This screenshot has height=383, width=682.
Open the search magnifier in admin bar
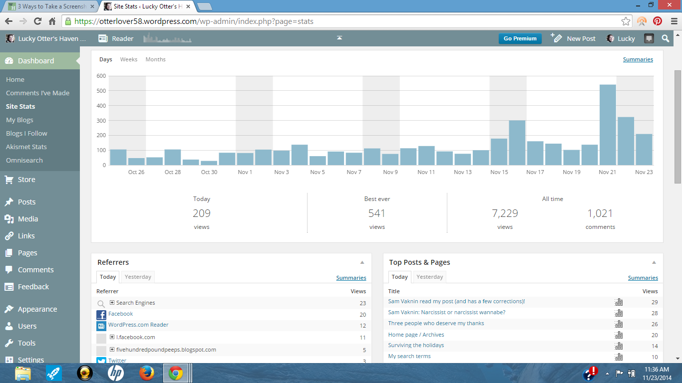coord(666,38)
